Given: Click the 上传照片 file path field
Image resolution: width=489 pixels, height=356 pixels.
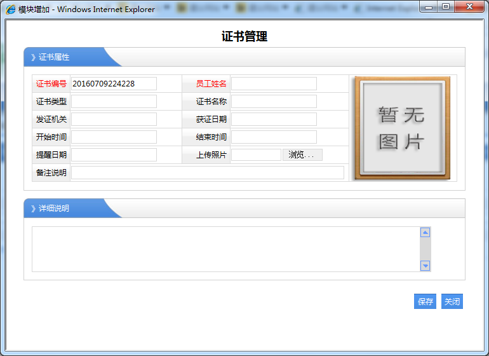Looking at the screenshot, I should (256, 155).
